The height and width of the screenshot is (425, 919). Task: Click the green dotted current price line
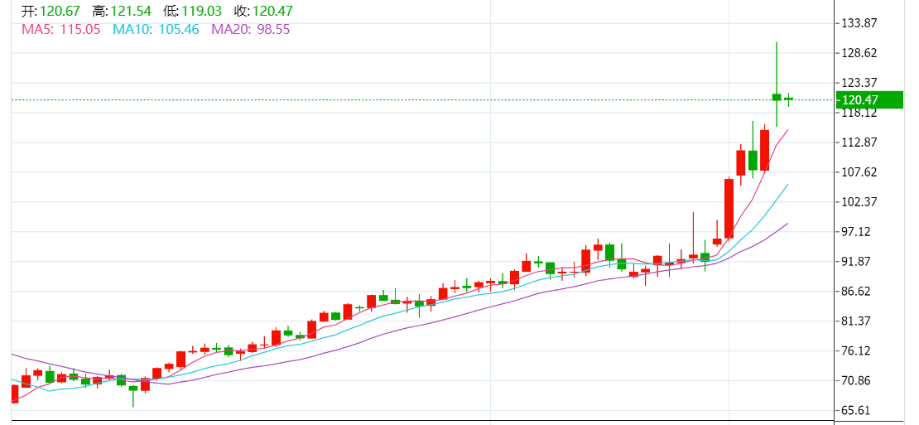tap(414, 100)
